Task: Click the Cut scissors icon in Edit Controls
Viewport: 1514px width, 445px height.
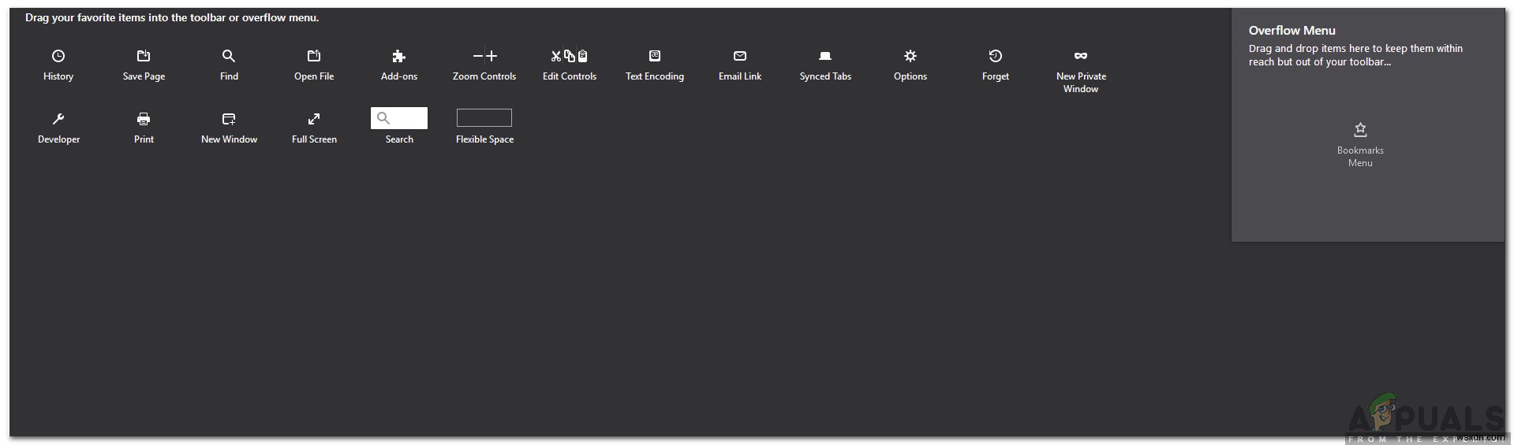Action: (x=556, y=56)
